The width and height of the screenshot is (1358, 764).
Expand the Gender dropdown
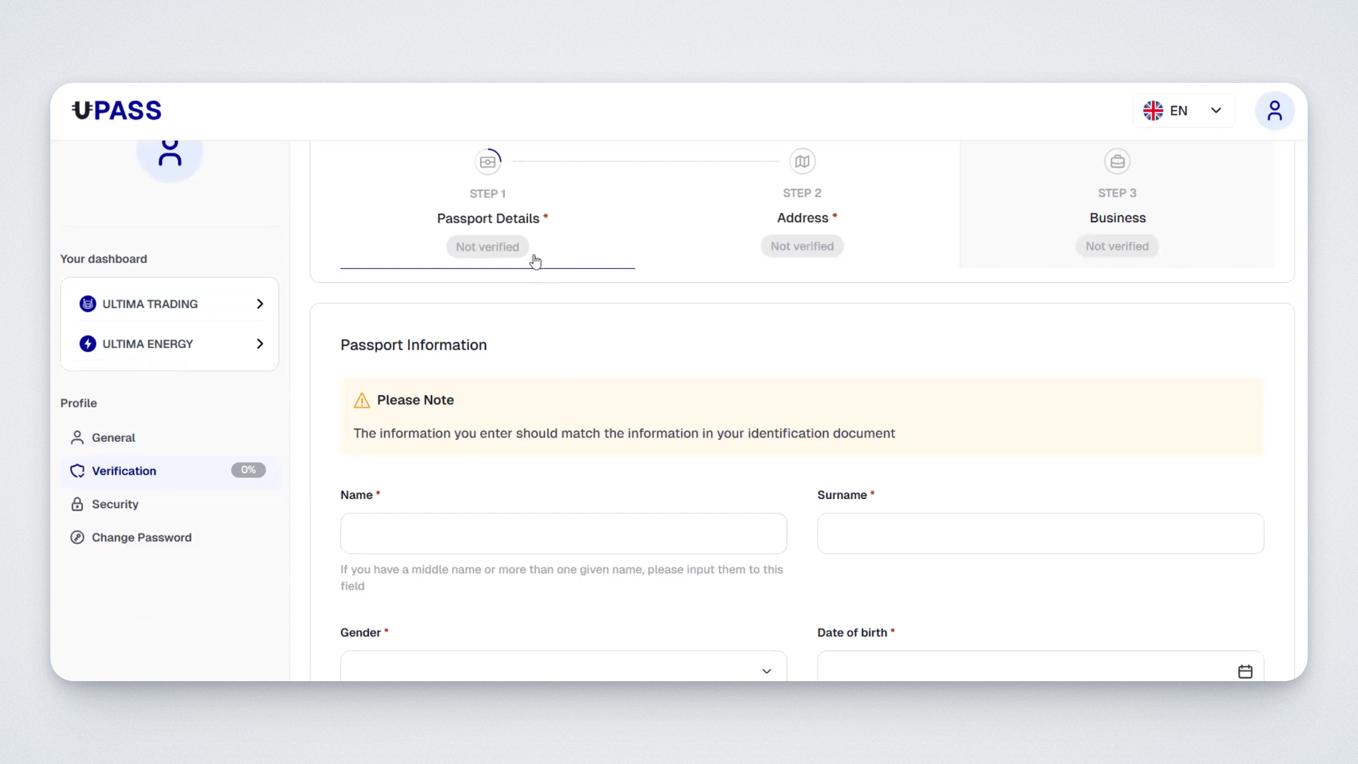(x=563, y=669)
